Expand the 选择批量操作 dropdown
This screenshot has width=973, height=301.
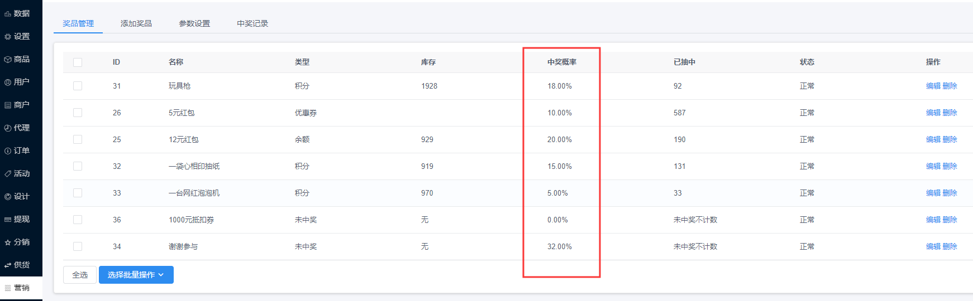tap(136, 275)
